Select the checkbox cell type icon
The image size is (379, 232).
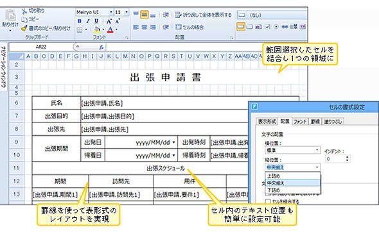click(x=267, y=27)
